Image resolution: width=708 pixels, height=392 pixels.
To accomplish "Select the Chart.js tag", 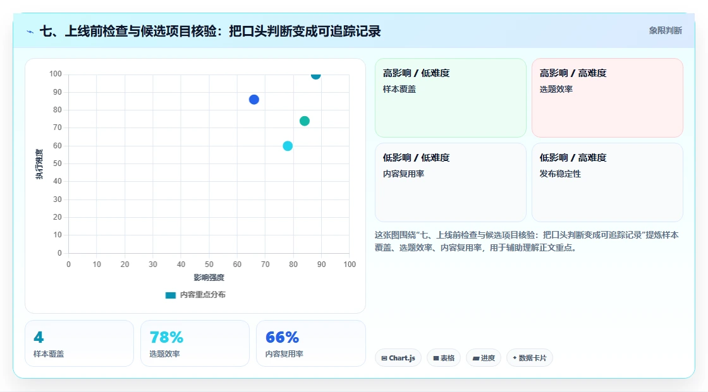I will [x=398, y=358].
